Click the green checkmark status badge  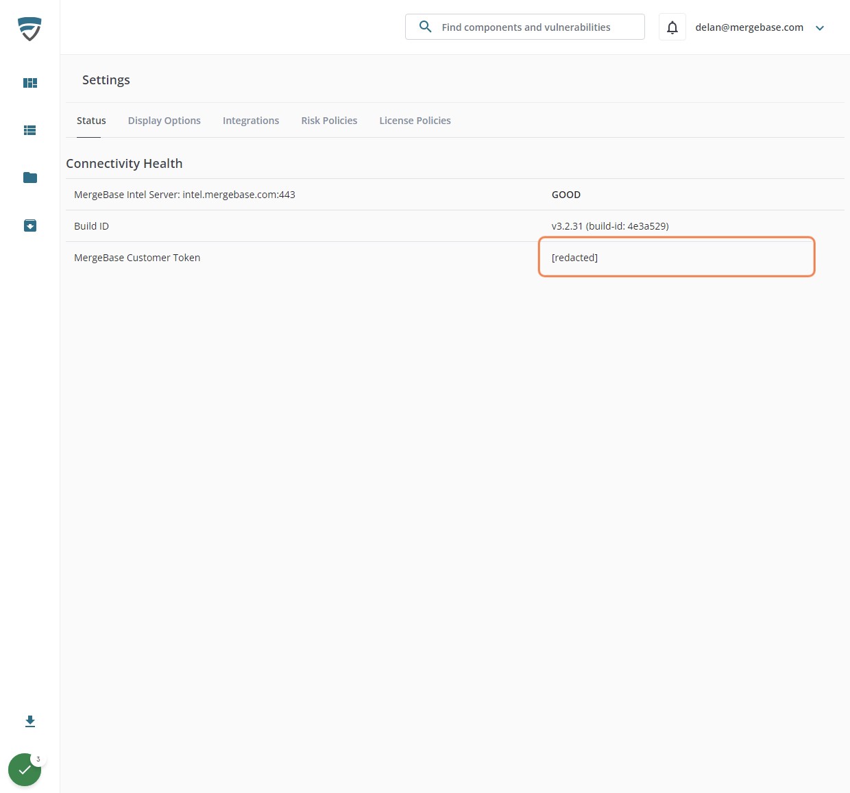pyautogui.click(x=25, y=770)
